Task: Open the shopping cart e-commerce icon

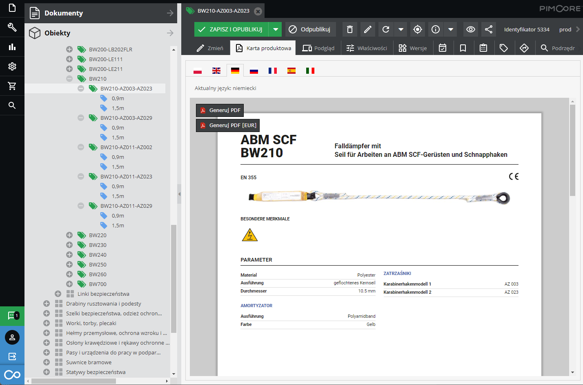Action: (x=12, y=86)
